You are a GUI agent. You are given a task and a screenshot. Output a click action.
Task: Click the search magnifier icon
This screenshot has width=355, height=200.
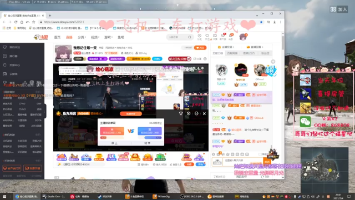click(x=190, y=37)
